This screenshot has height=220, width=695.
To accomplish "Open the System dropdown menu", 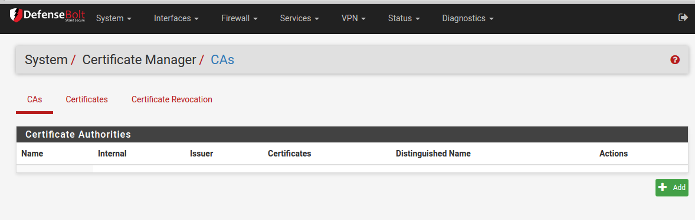I will click(x=114, y=19).
